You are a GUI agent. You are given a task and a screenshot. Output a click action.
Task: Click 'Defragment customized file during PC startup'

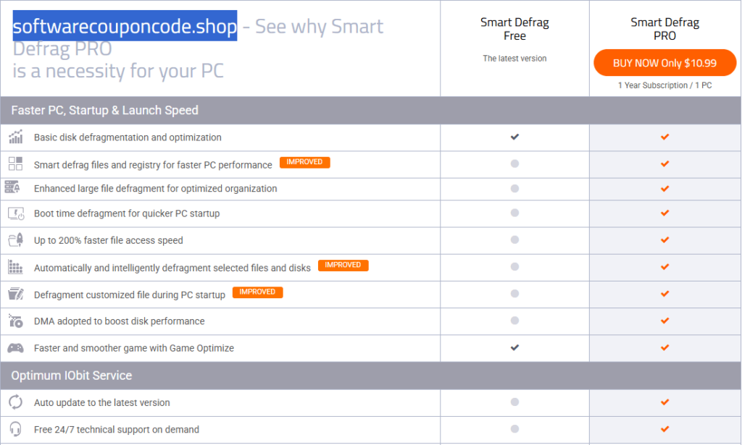(130, 294)
